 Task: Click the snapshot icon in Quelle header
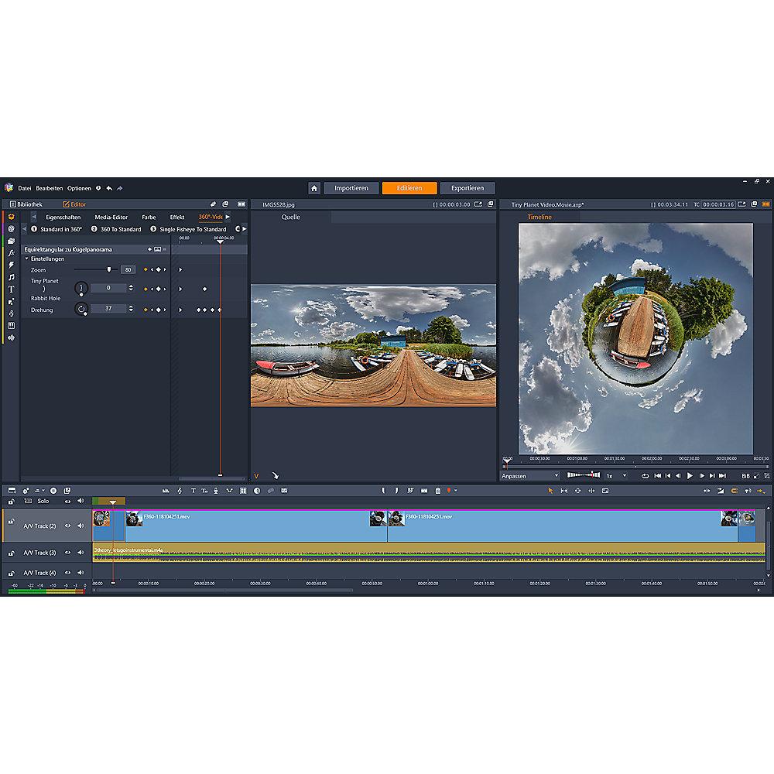pos(478,204)
